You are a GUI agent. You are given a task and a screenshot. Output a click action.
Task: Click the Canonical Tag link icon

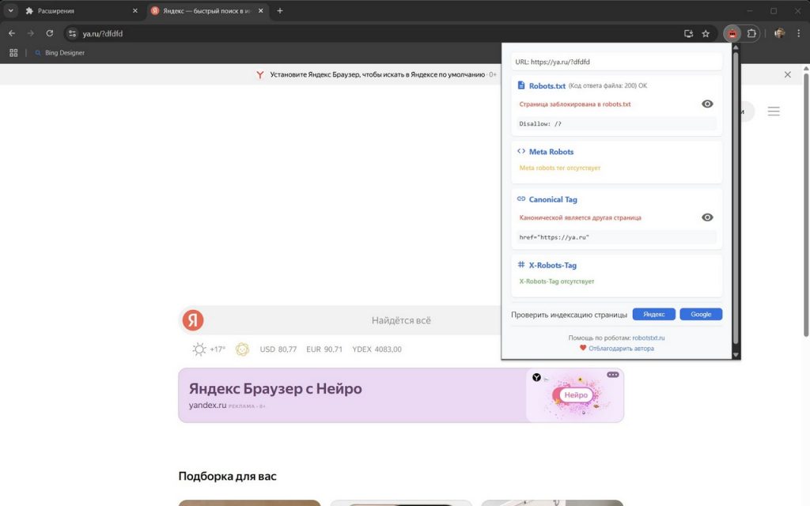click(x=521, y=198)
